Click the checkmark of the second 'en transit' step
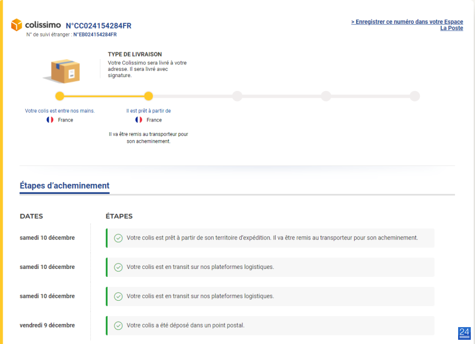475x344 pixels. [118, 267]
